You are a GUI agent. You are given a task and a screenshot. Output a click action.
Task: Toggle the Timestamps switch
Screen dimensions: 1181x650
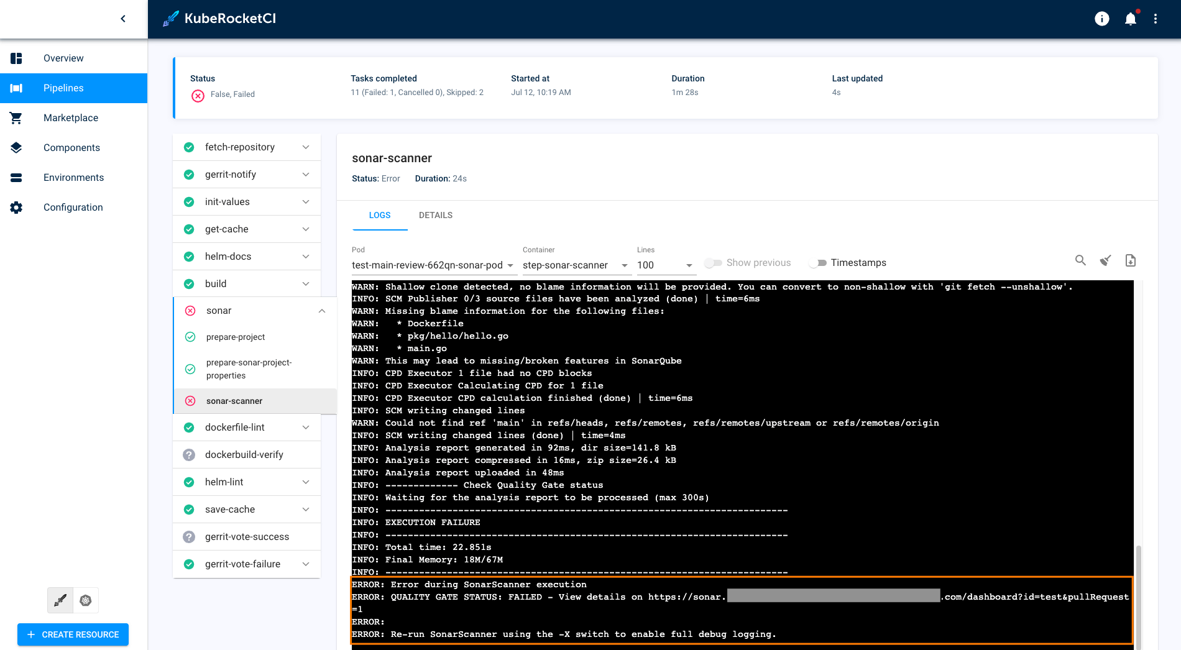[818, 263]
